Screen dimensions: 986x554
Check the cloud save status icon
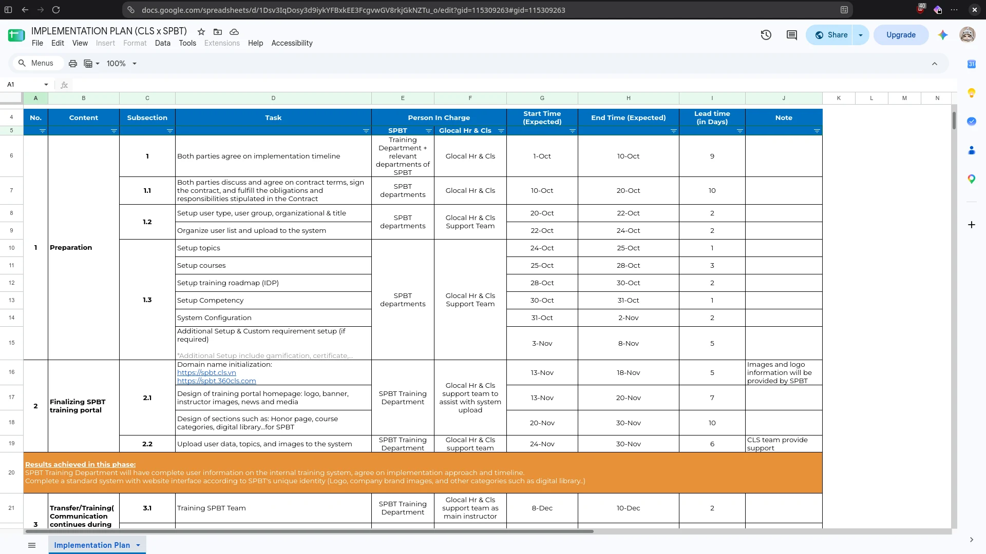(234, 32)
